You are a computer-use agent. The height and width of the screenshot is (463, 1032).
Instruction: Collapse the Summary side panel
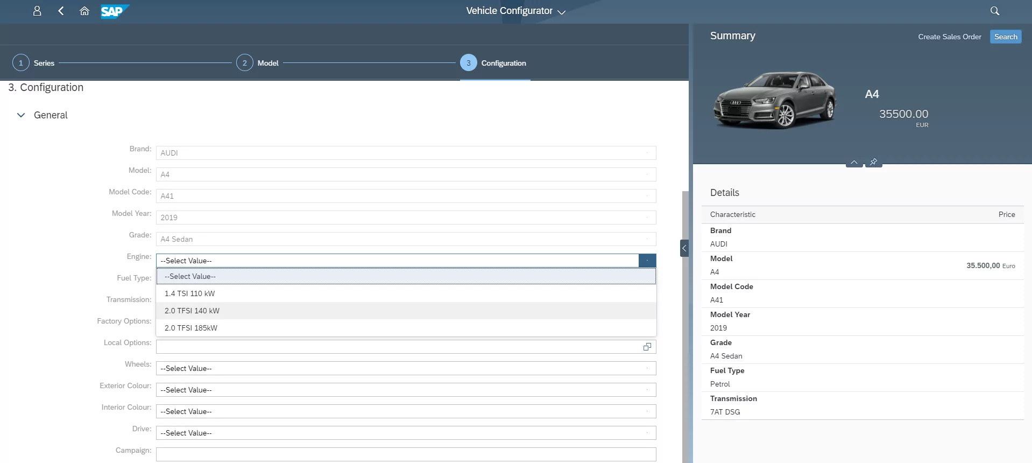[x=684, y=248]
